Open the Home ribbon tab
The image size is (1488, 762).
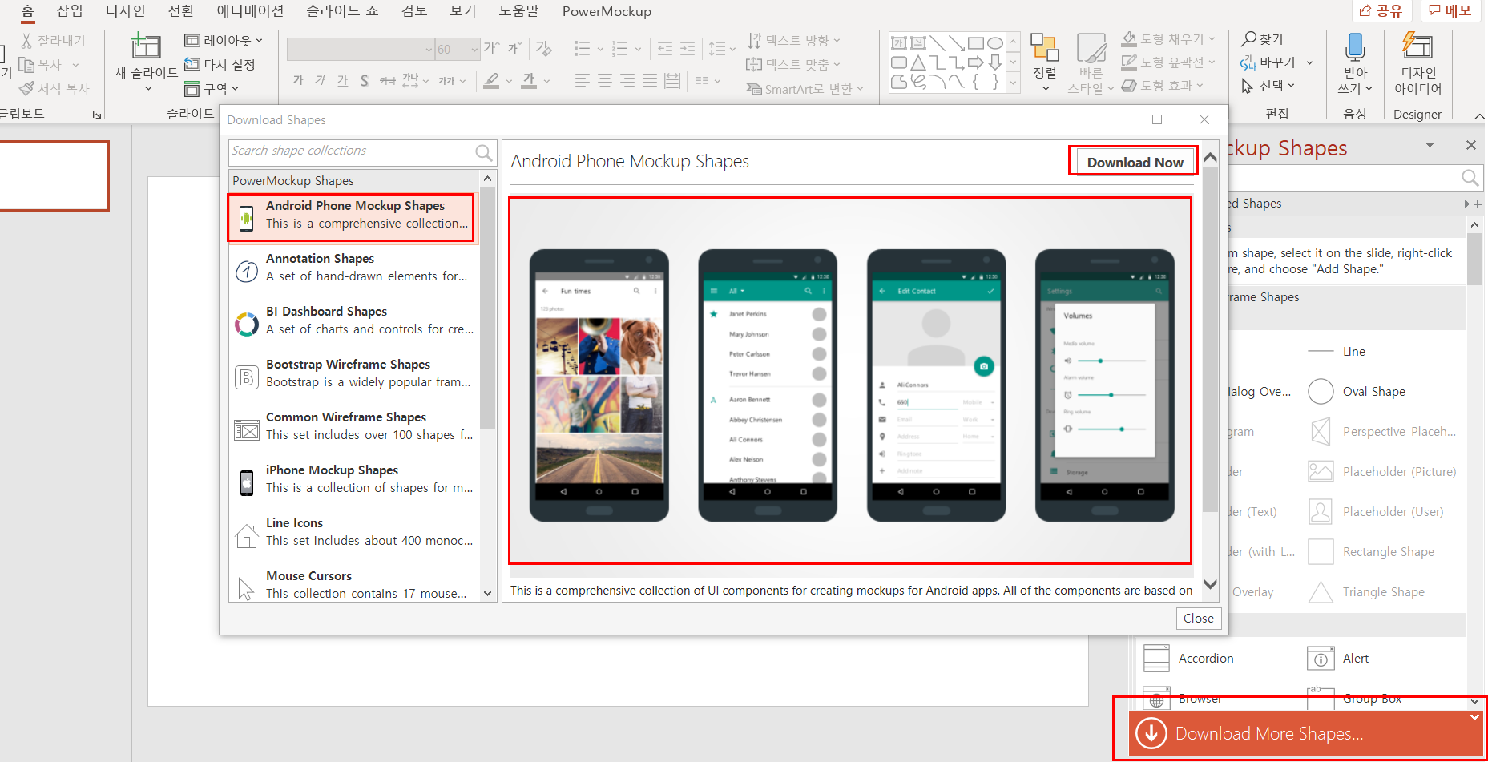click(27, 11)
